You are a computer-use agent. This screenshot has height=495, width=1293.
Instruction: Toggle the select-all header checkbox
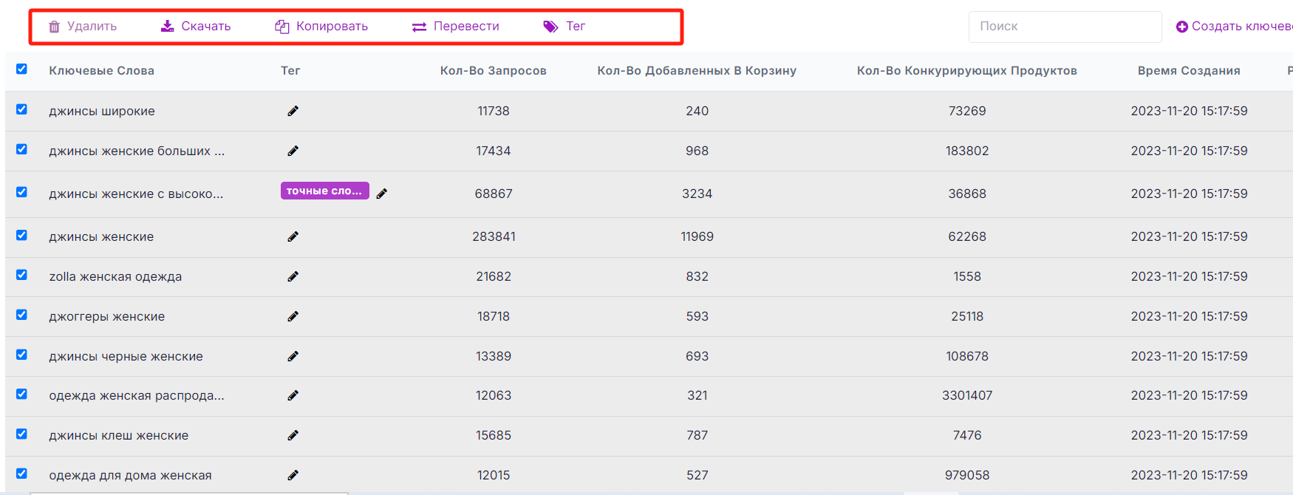[21, 69]
